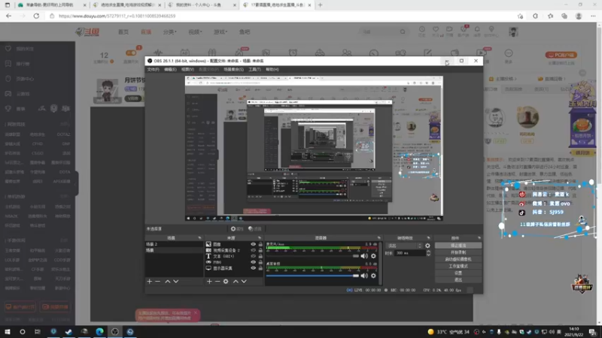
Task: Remove selected source with minus icon
Action: point(217,281)
